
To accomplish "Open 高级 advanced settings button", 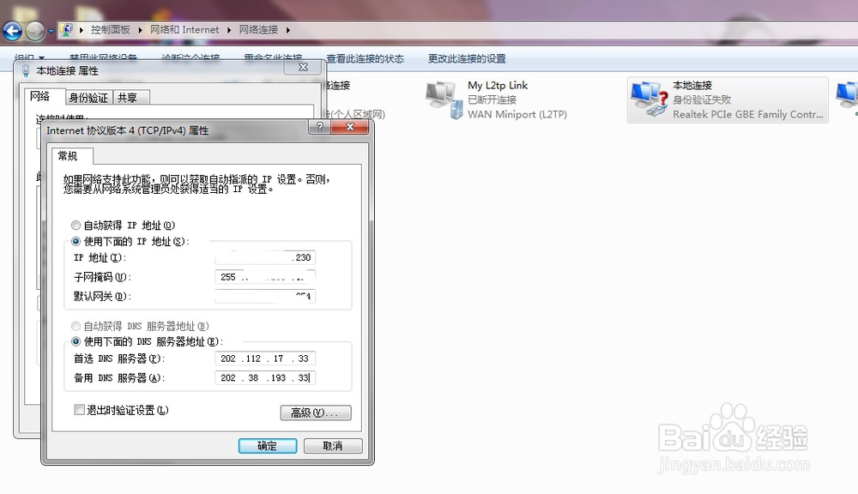I will click(316, 413).
